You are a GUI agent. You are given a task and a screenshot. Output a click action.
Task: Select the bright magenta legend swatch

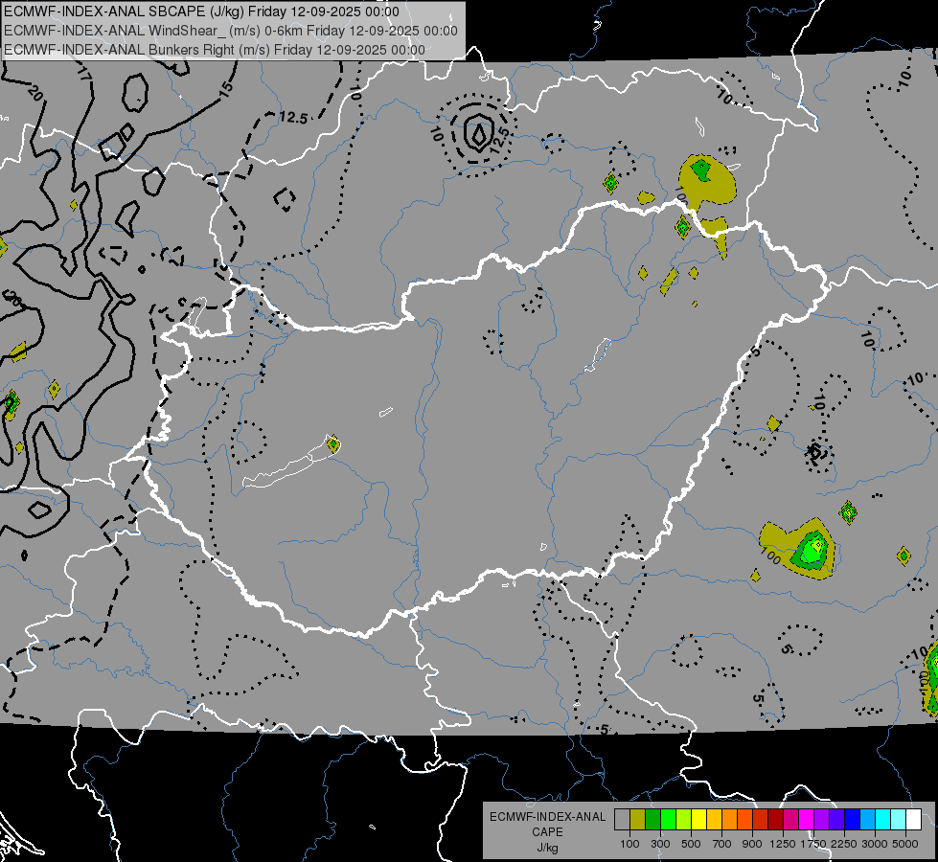[x=807, y=819]
